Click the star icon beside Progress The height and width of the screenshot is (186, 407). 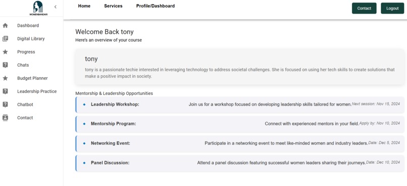5,52
